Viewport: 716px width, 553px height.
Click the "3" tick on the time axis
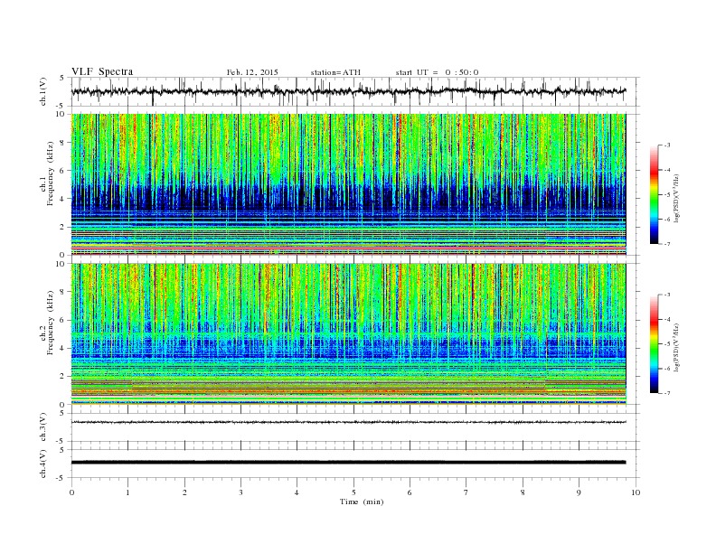pos(240,492)
